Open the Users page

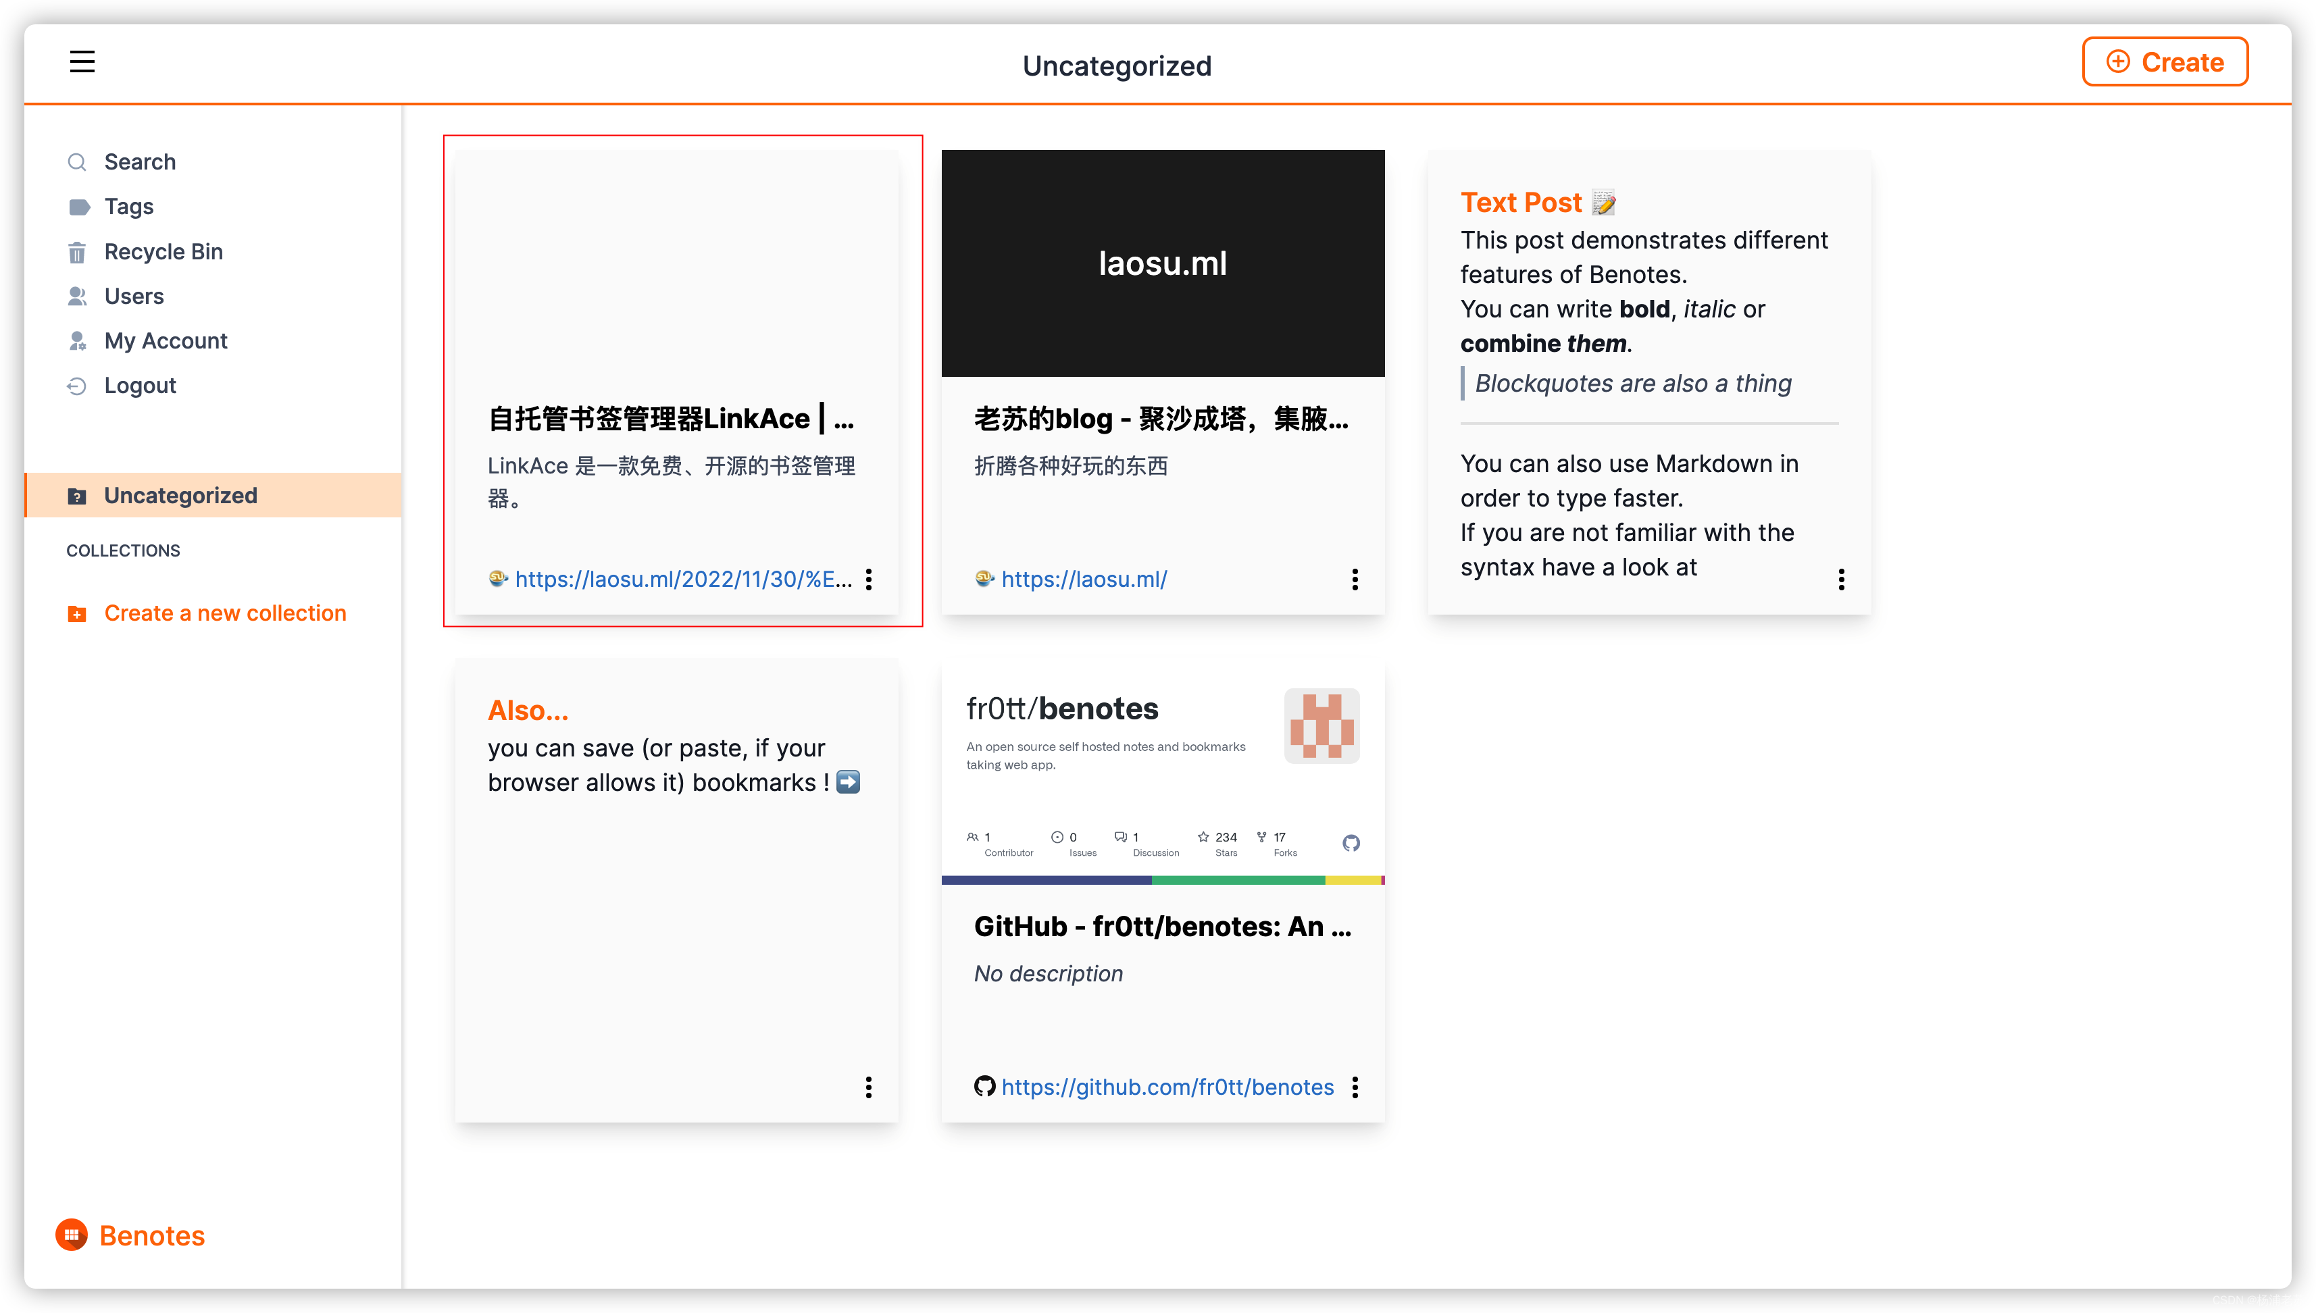point(134,296)
